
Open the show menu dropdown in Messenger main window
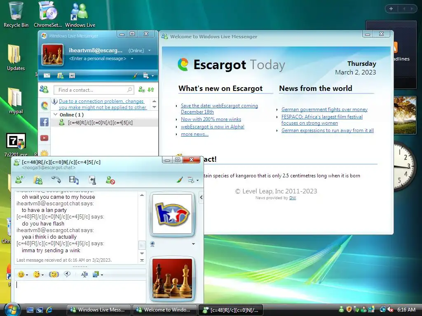coord(148,76)
